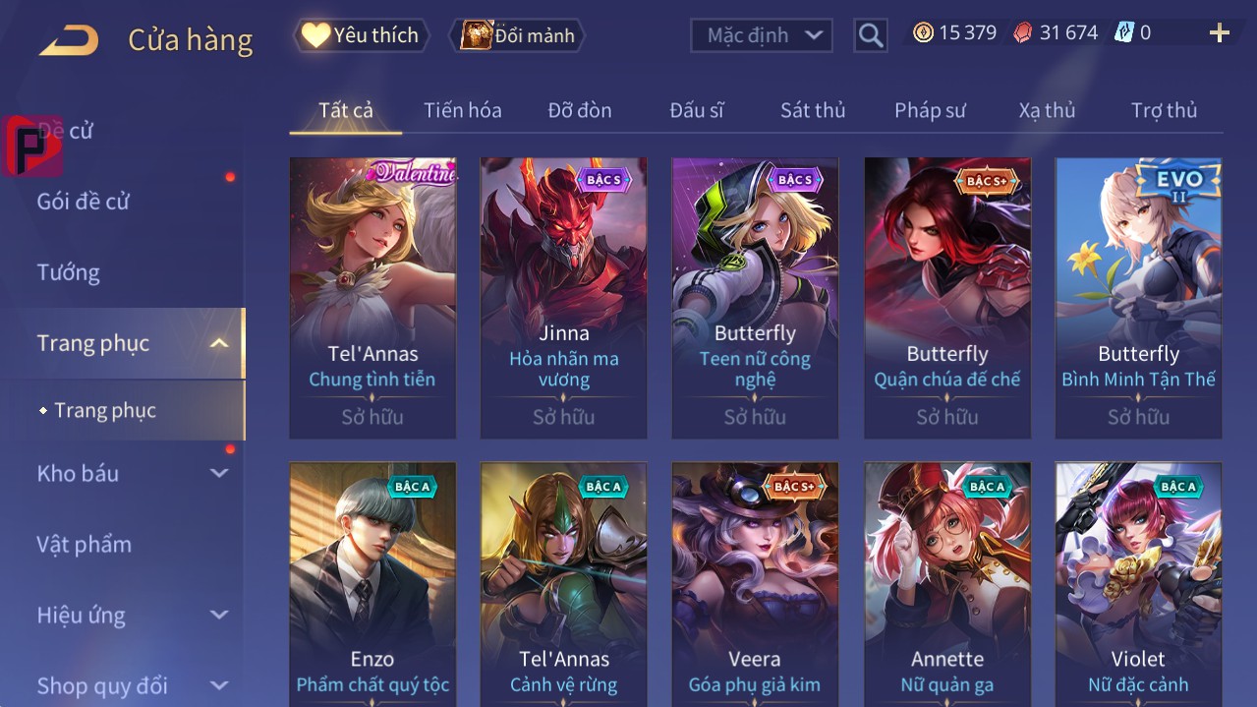Open the Tướng sidebar item
Viewport: 1257px width, 707px height.
(69, 272)
